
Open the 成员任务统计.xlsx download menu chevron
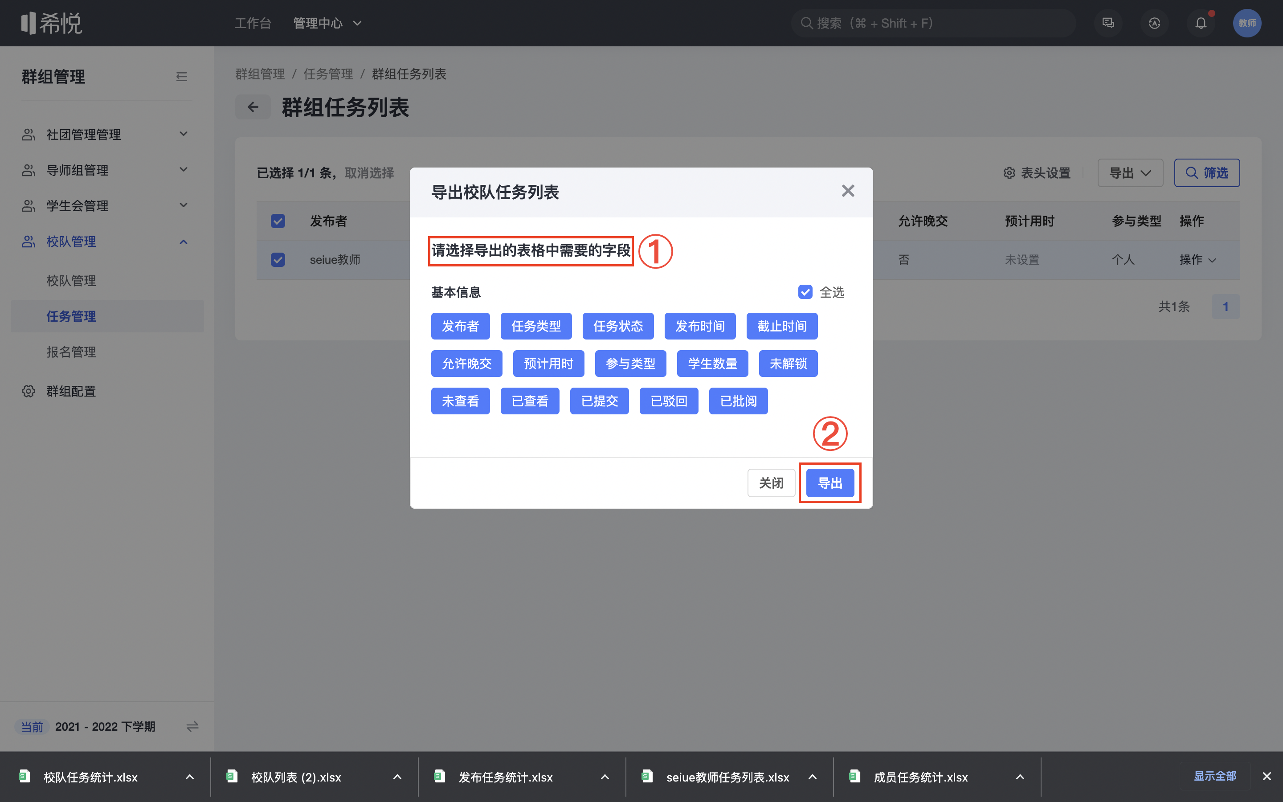point(1020,777)
